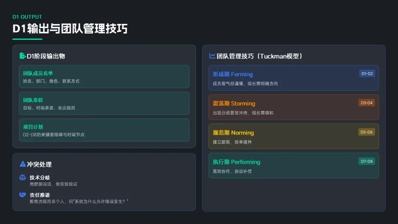
Task: Click the D1-D2 badge on Forming
Action: pos(367,74)
